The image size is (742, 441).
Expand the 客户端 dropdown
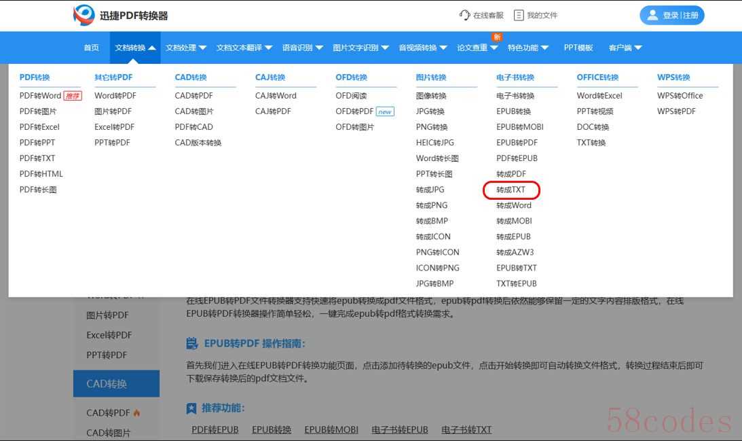point(625,48)
